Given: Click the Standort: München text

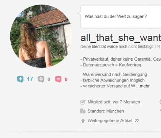Looking at the screenshot, I should coord(106,111).
